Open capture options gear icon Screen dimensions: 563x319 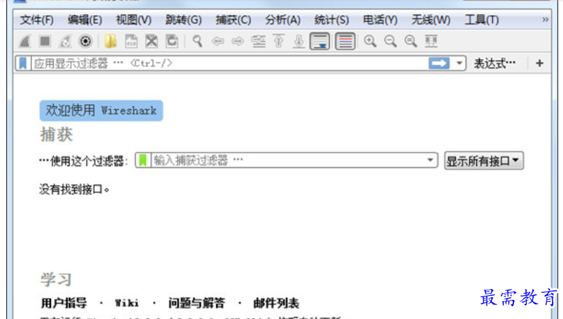pos(85,42)
